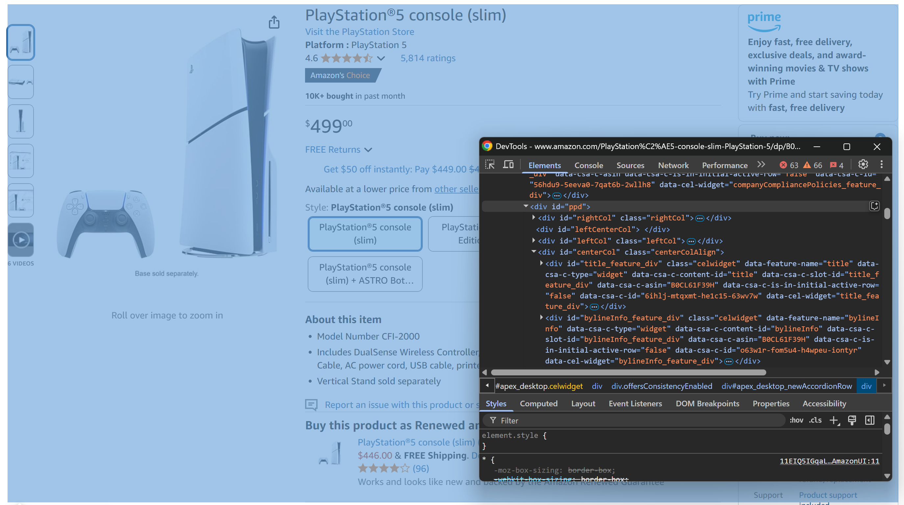Collapse the div id="ppd" node
The image size is (904, 505).
click(x=526, y=206)
